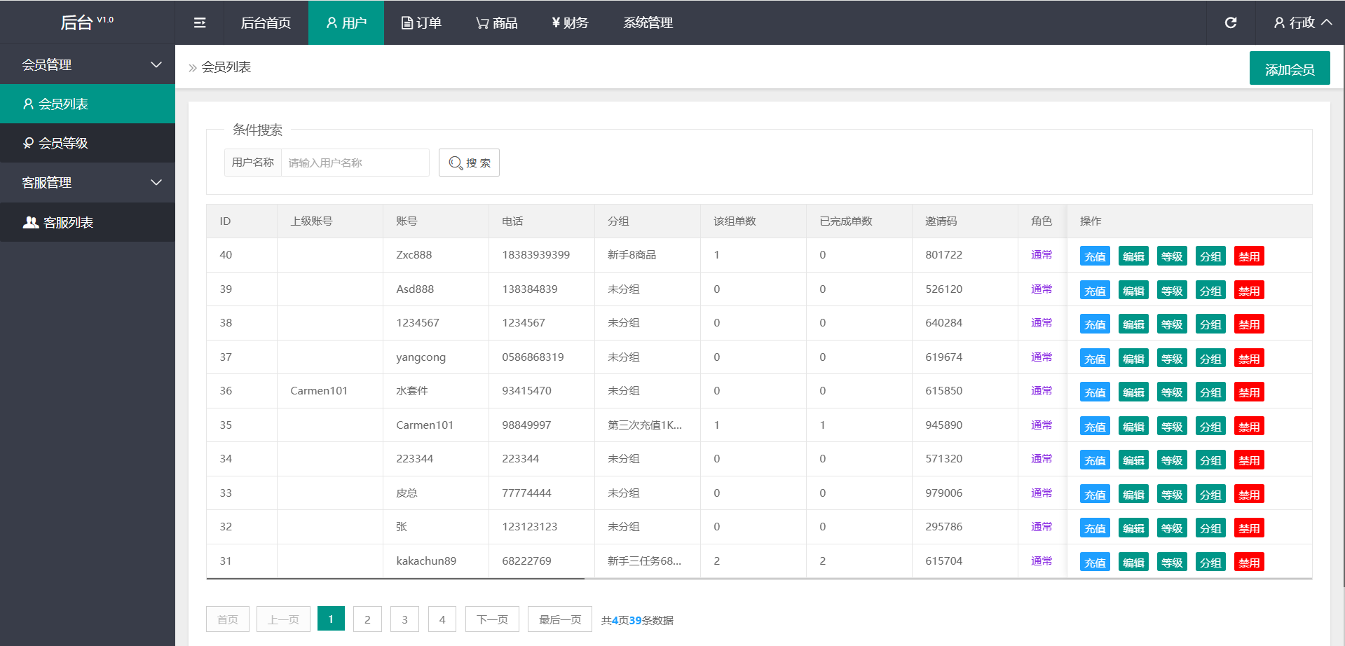Open 会员等级 in the sidebar

point(63,143)
